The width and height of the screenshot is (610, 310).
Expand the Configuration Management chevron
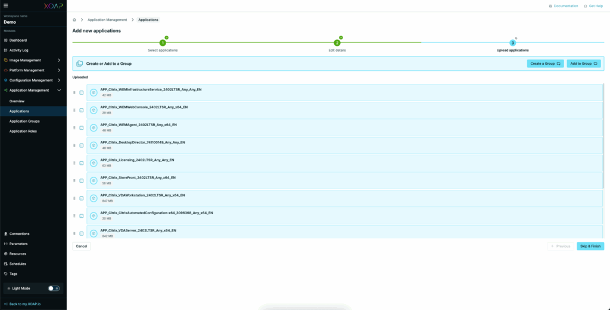point(59,80)
